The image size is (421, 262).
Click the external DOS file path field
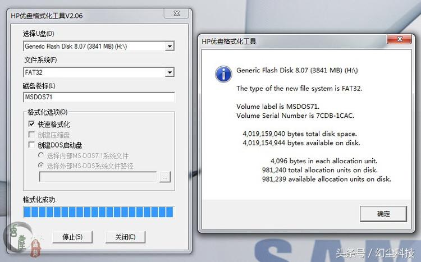coord(98,177)
